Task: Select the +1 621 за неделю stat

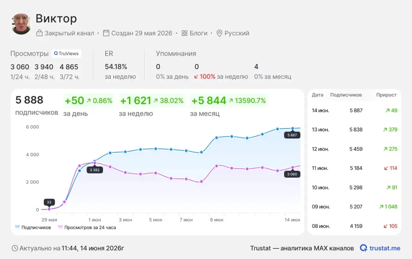Action: pyautogui.click(x=152, y=106)
